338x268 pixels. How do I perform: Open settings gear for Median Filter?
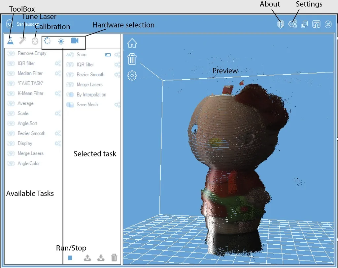point(57,73)
